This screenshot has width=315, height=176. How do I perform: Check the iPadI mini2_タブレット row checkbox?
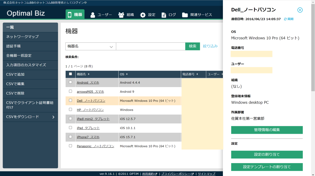(70, 119)
